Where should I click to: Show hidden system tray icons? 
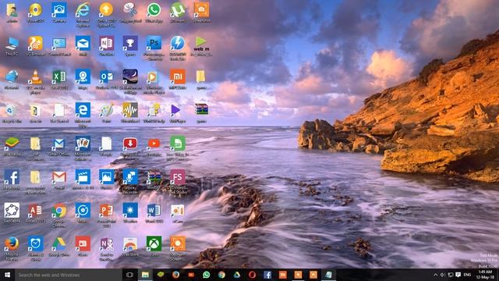tap(435, 275)
